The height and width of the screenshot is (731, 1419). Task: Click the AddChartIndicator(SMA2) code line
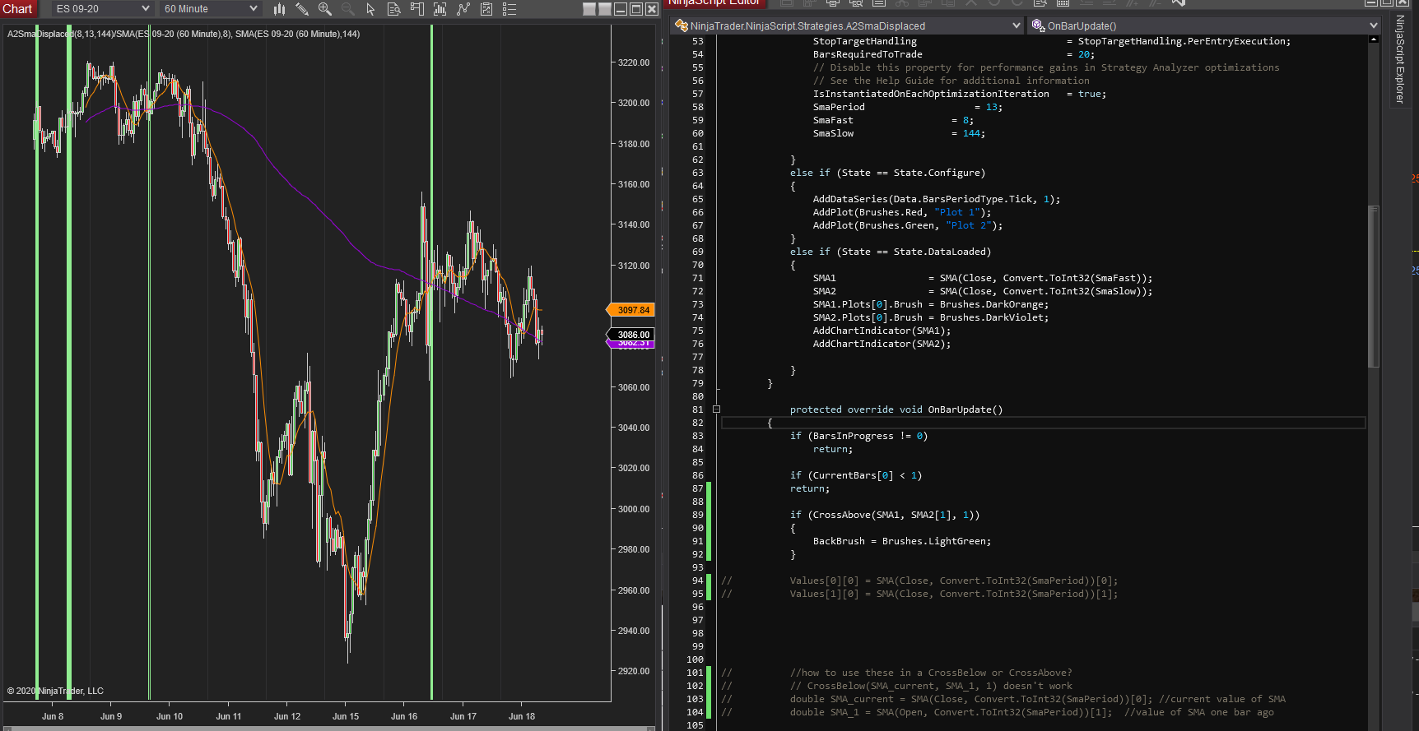pos(882,344)
